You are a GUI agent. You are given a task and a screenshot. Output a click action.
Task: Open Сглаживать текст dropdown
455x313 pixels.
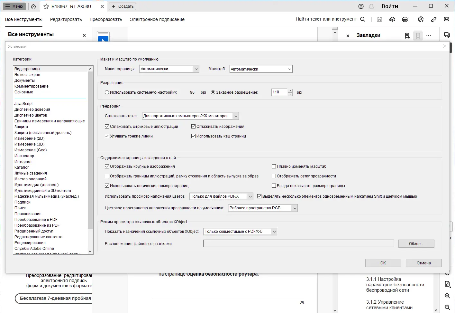point(190,116)
